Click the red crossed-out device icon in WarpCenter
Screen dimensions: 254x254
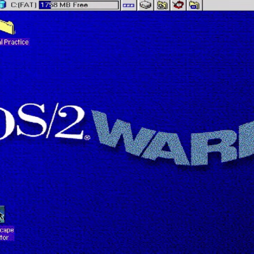click(178, 5)
